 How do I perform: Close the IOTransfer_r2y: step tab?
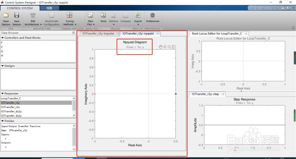[x=223, y=94]
